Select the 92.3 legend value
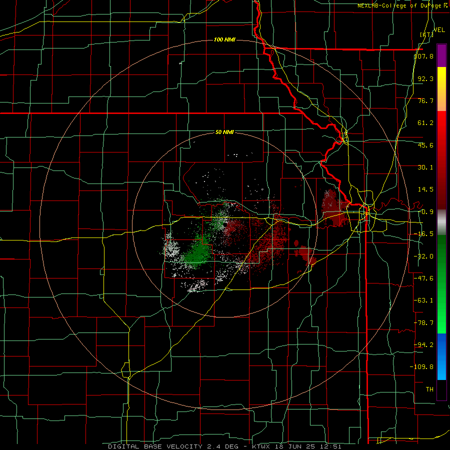This screenshot has height=450, width=450. coord(425,78)
